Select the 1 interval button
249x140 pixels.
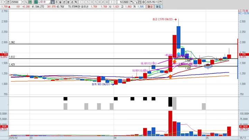[80, 2]
